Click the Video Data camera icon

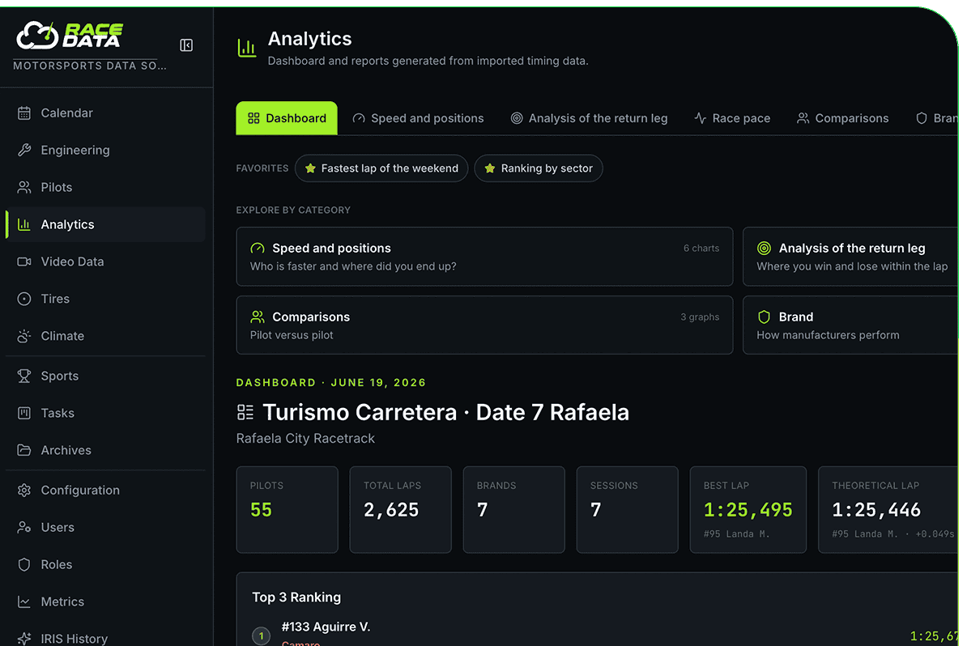click(x=24, y=261)
